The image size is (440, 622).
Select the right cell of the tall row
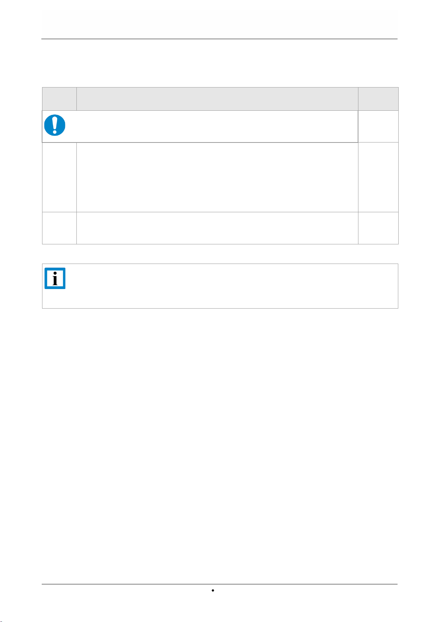point(378,177)
